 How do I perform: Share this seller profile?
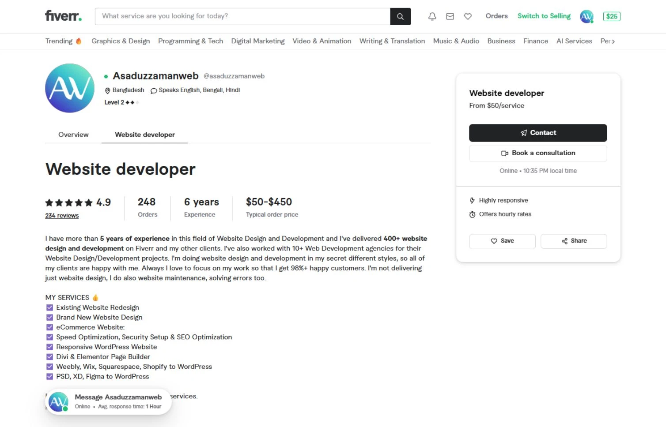574,241
